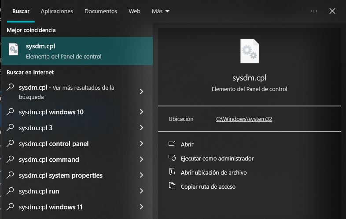Click search icon beside 'sysdm.cpl command'
The width and height of the screenshot is (346, 219).
coord(10,159)
